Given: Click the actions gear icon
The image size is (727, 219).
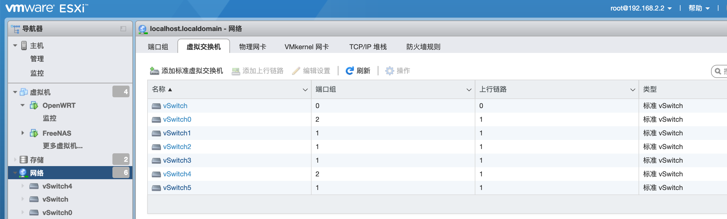Looking at the screenshot, I should point(389,71).
